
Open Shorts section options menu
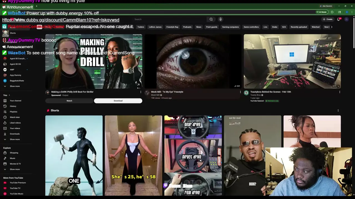point(338,111)
